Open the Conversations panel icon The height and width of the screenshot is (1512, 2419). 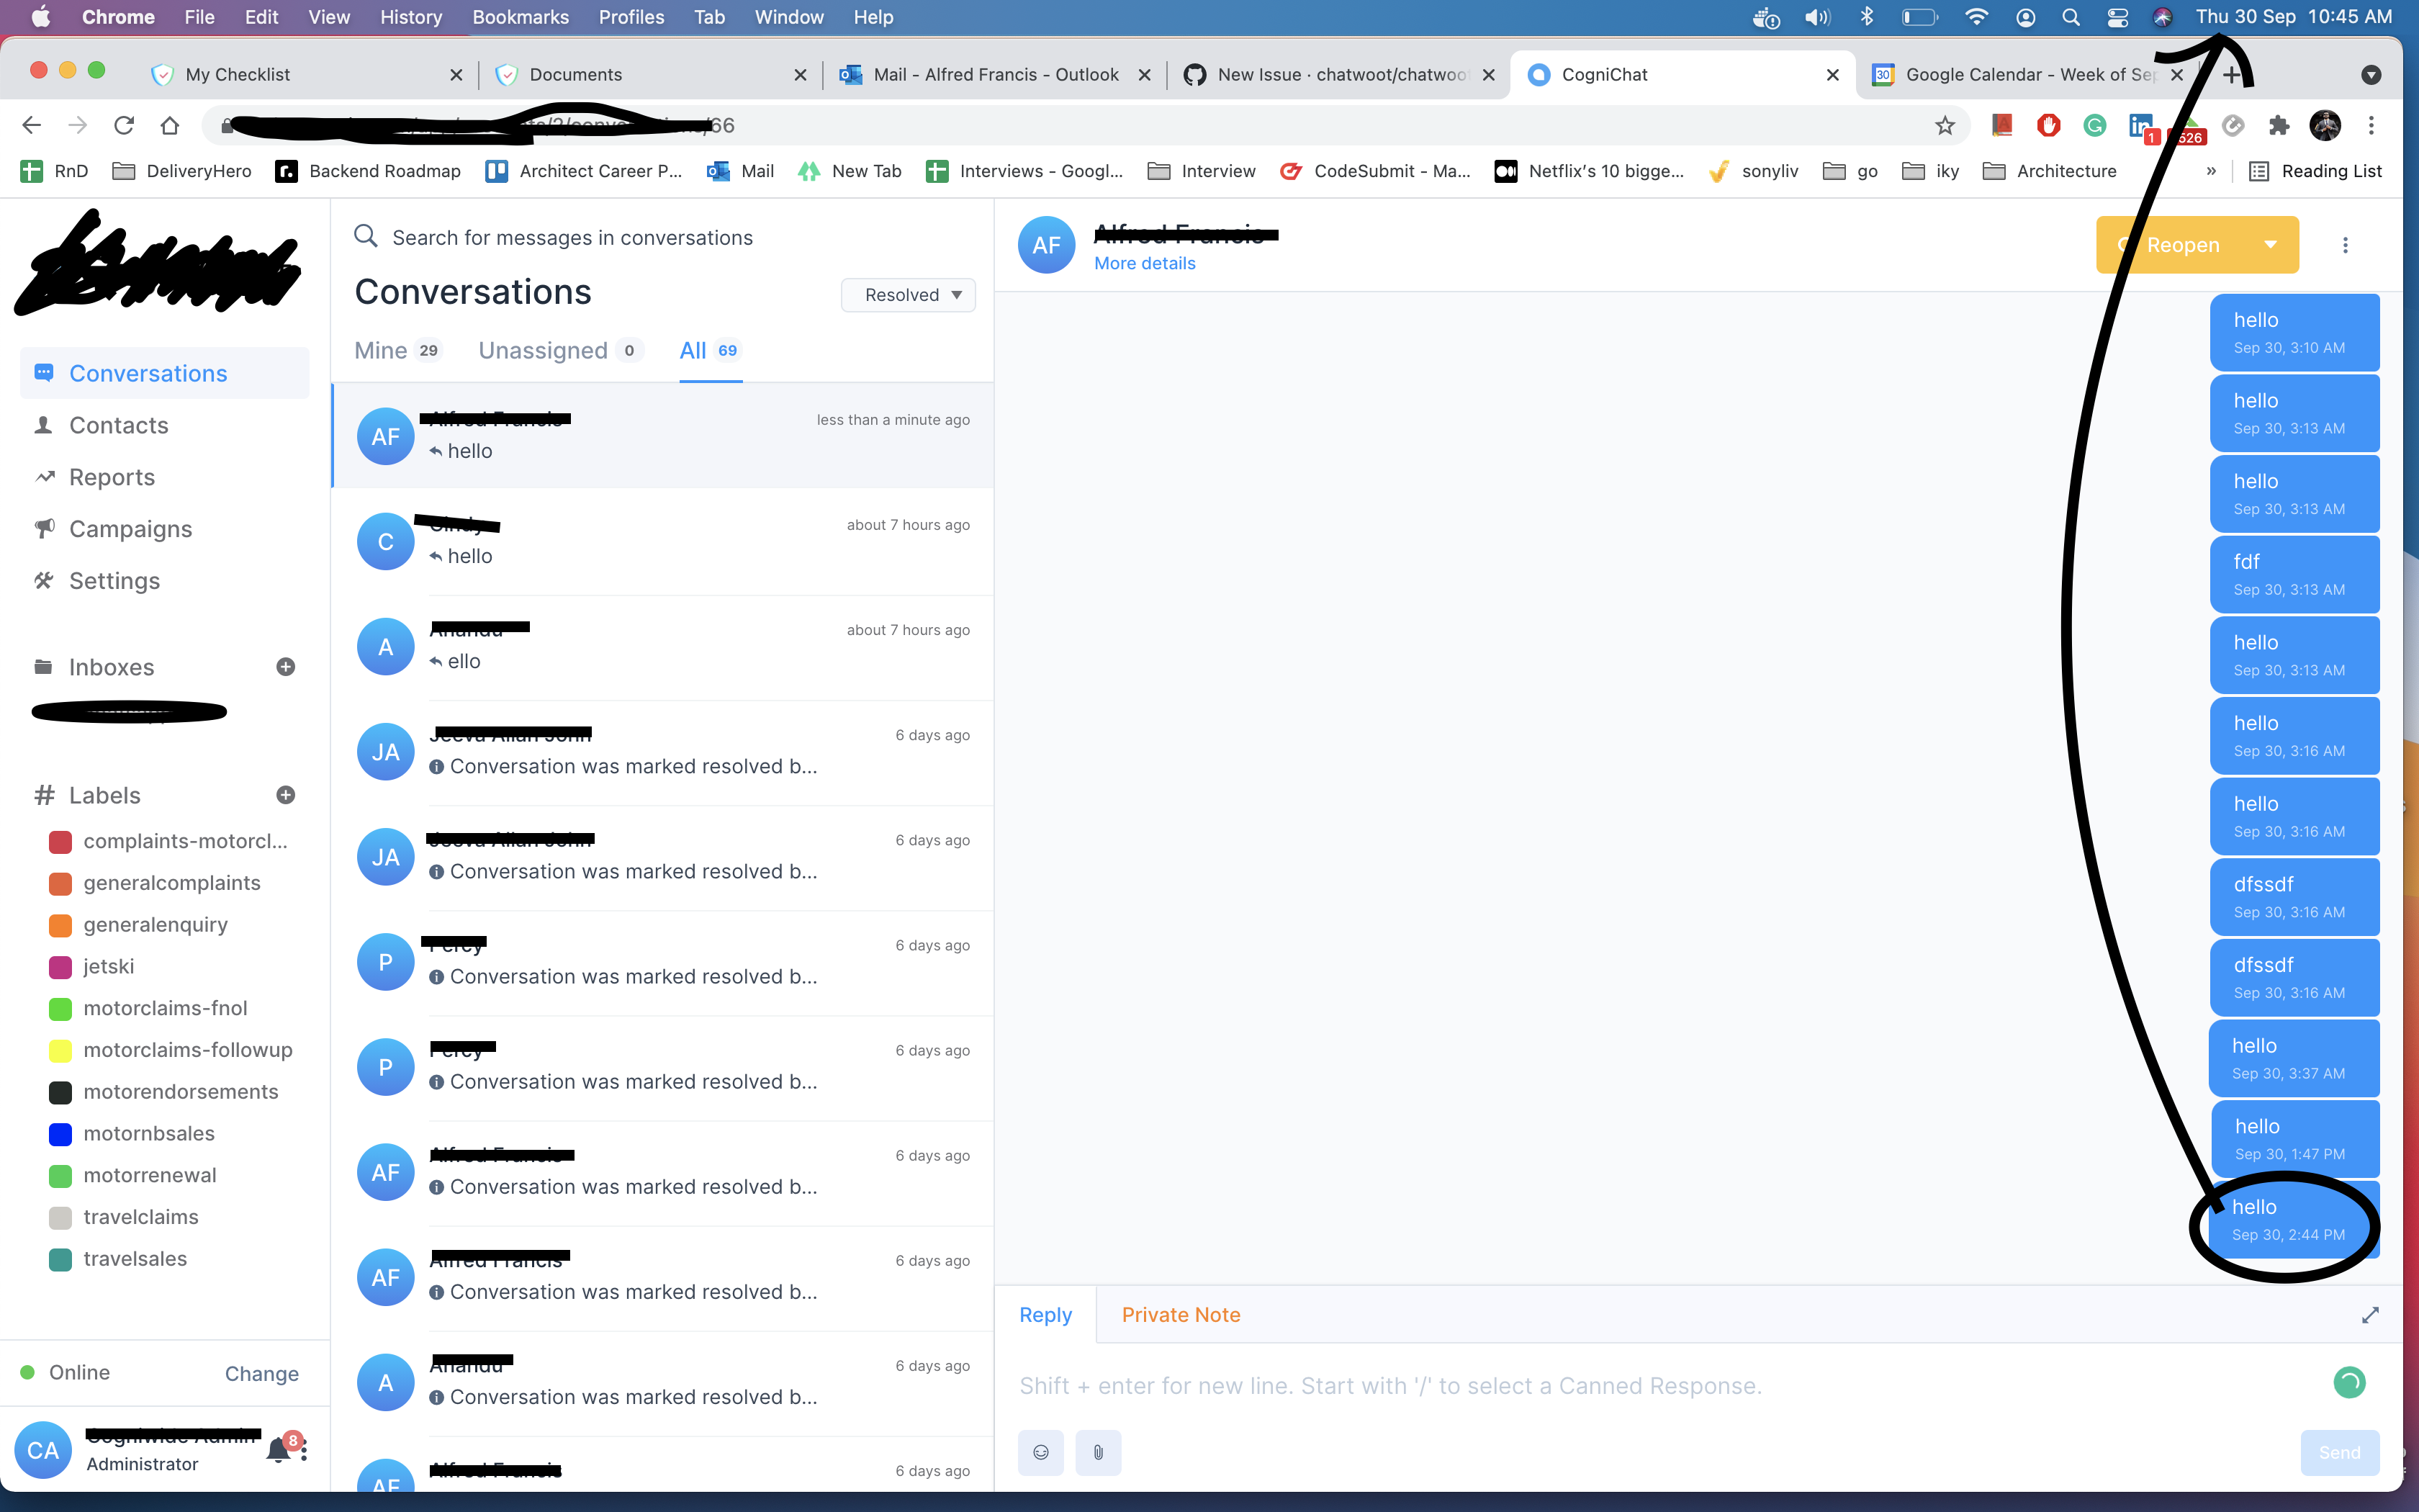coord(43,372)
